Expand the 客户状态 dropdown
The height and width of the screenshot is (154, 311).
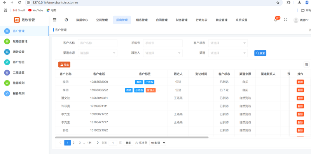coord(228,43)
